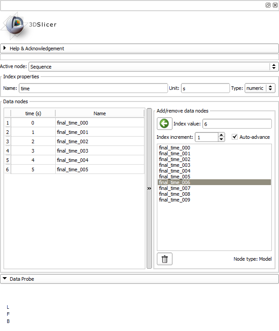Increase the Index increment value

click(222, 135)
